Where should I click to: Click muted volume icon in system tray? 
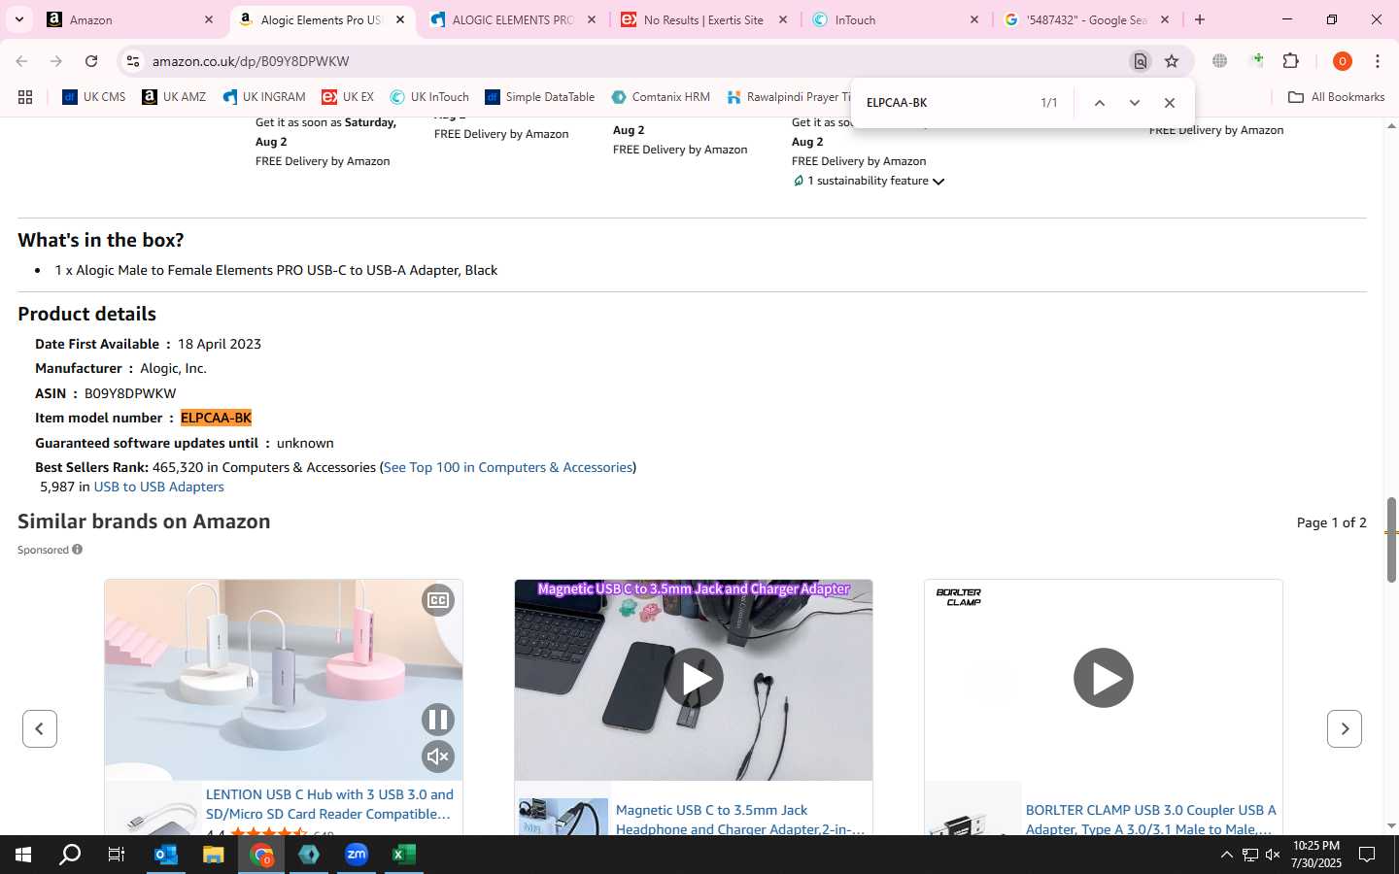click(x=1273, y=855)
